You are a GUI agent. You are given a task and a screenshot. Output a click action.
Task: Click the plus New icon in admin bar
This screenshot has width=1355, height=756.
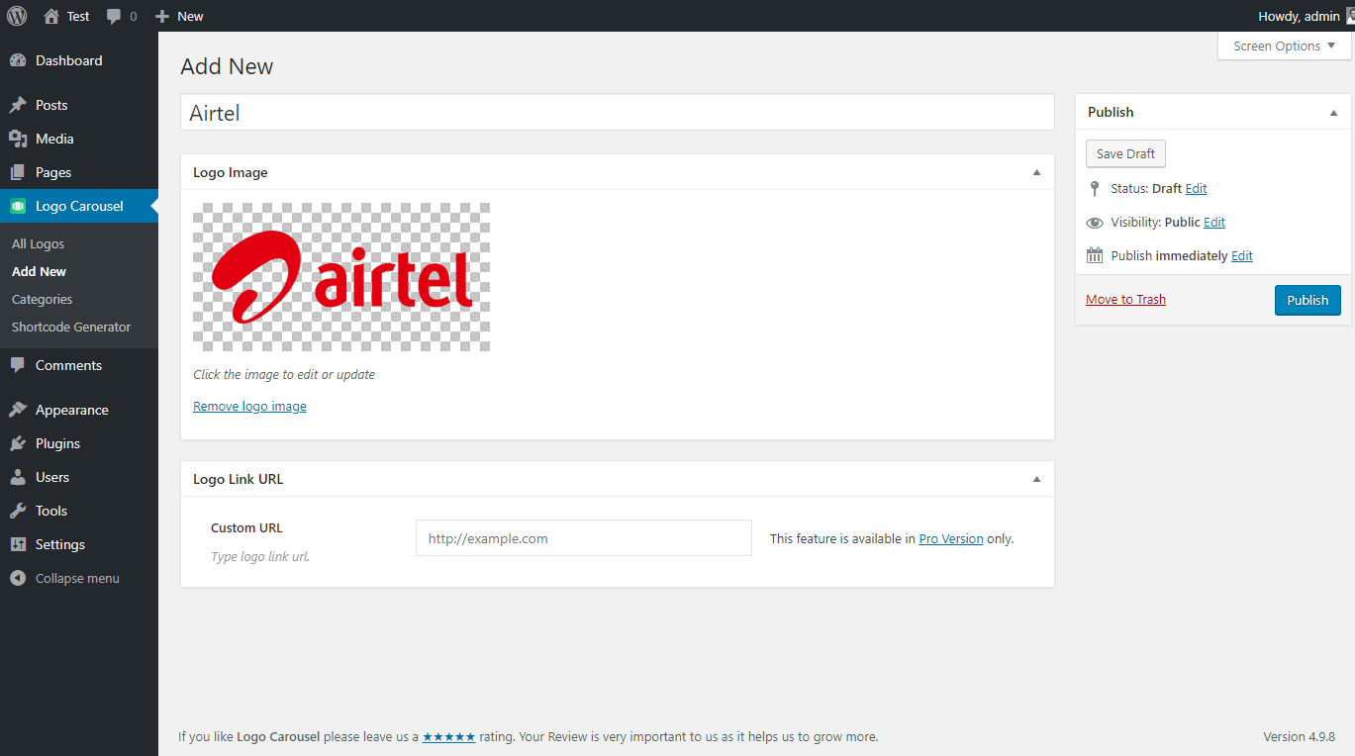162,16
